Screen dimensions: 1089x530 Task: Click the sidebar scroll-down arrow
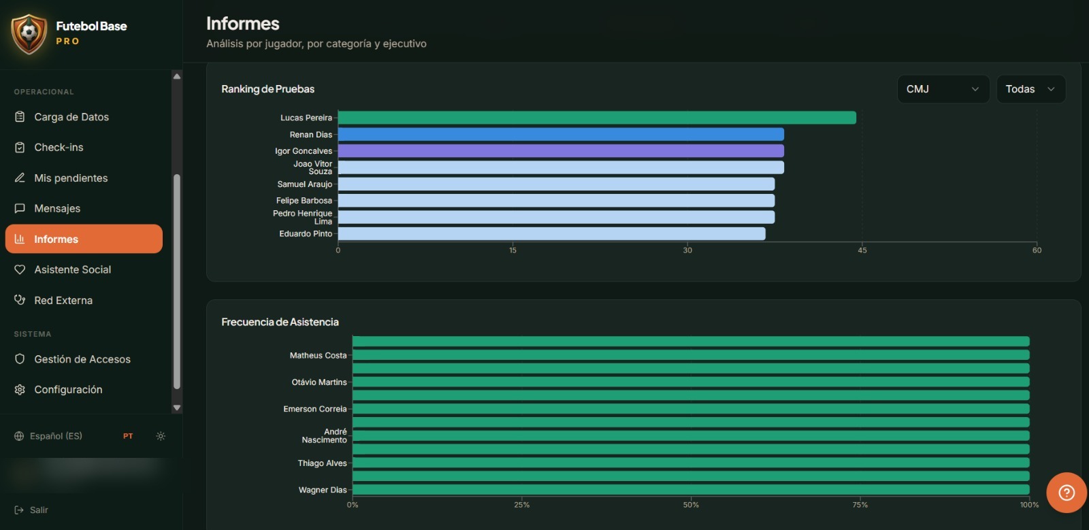[177, 408]
